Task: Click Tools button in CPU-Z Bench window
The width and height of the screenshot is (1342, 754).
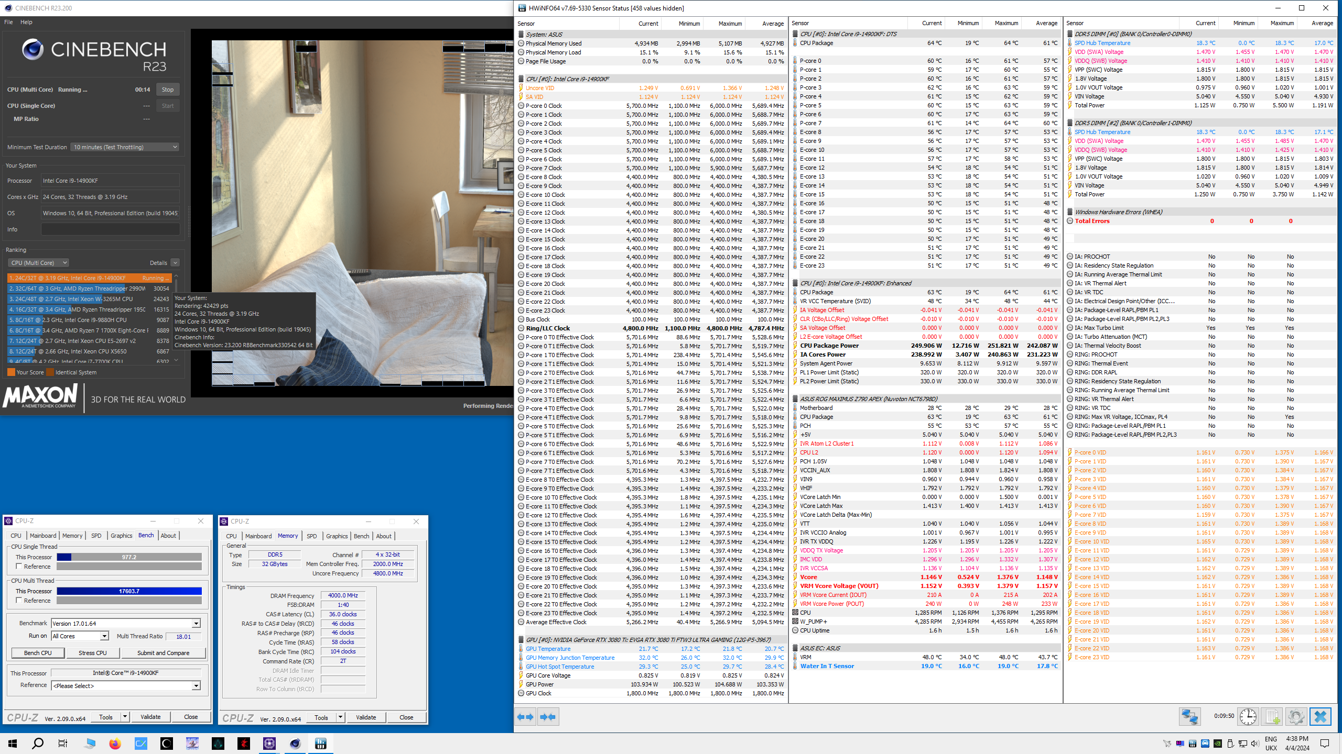Action: [x=106, y=717]
